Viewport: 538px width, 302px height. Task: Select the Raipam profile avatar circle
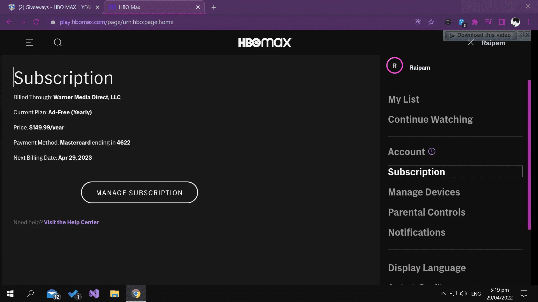point(395,65)
